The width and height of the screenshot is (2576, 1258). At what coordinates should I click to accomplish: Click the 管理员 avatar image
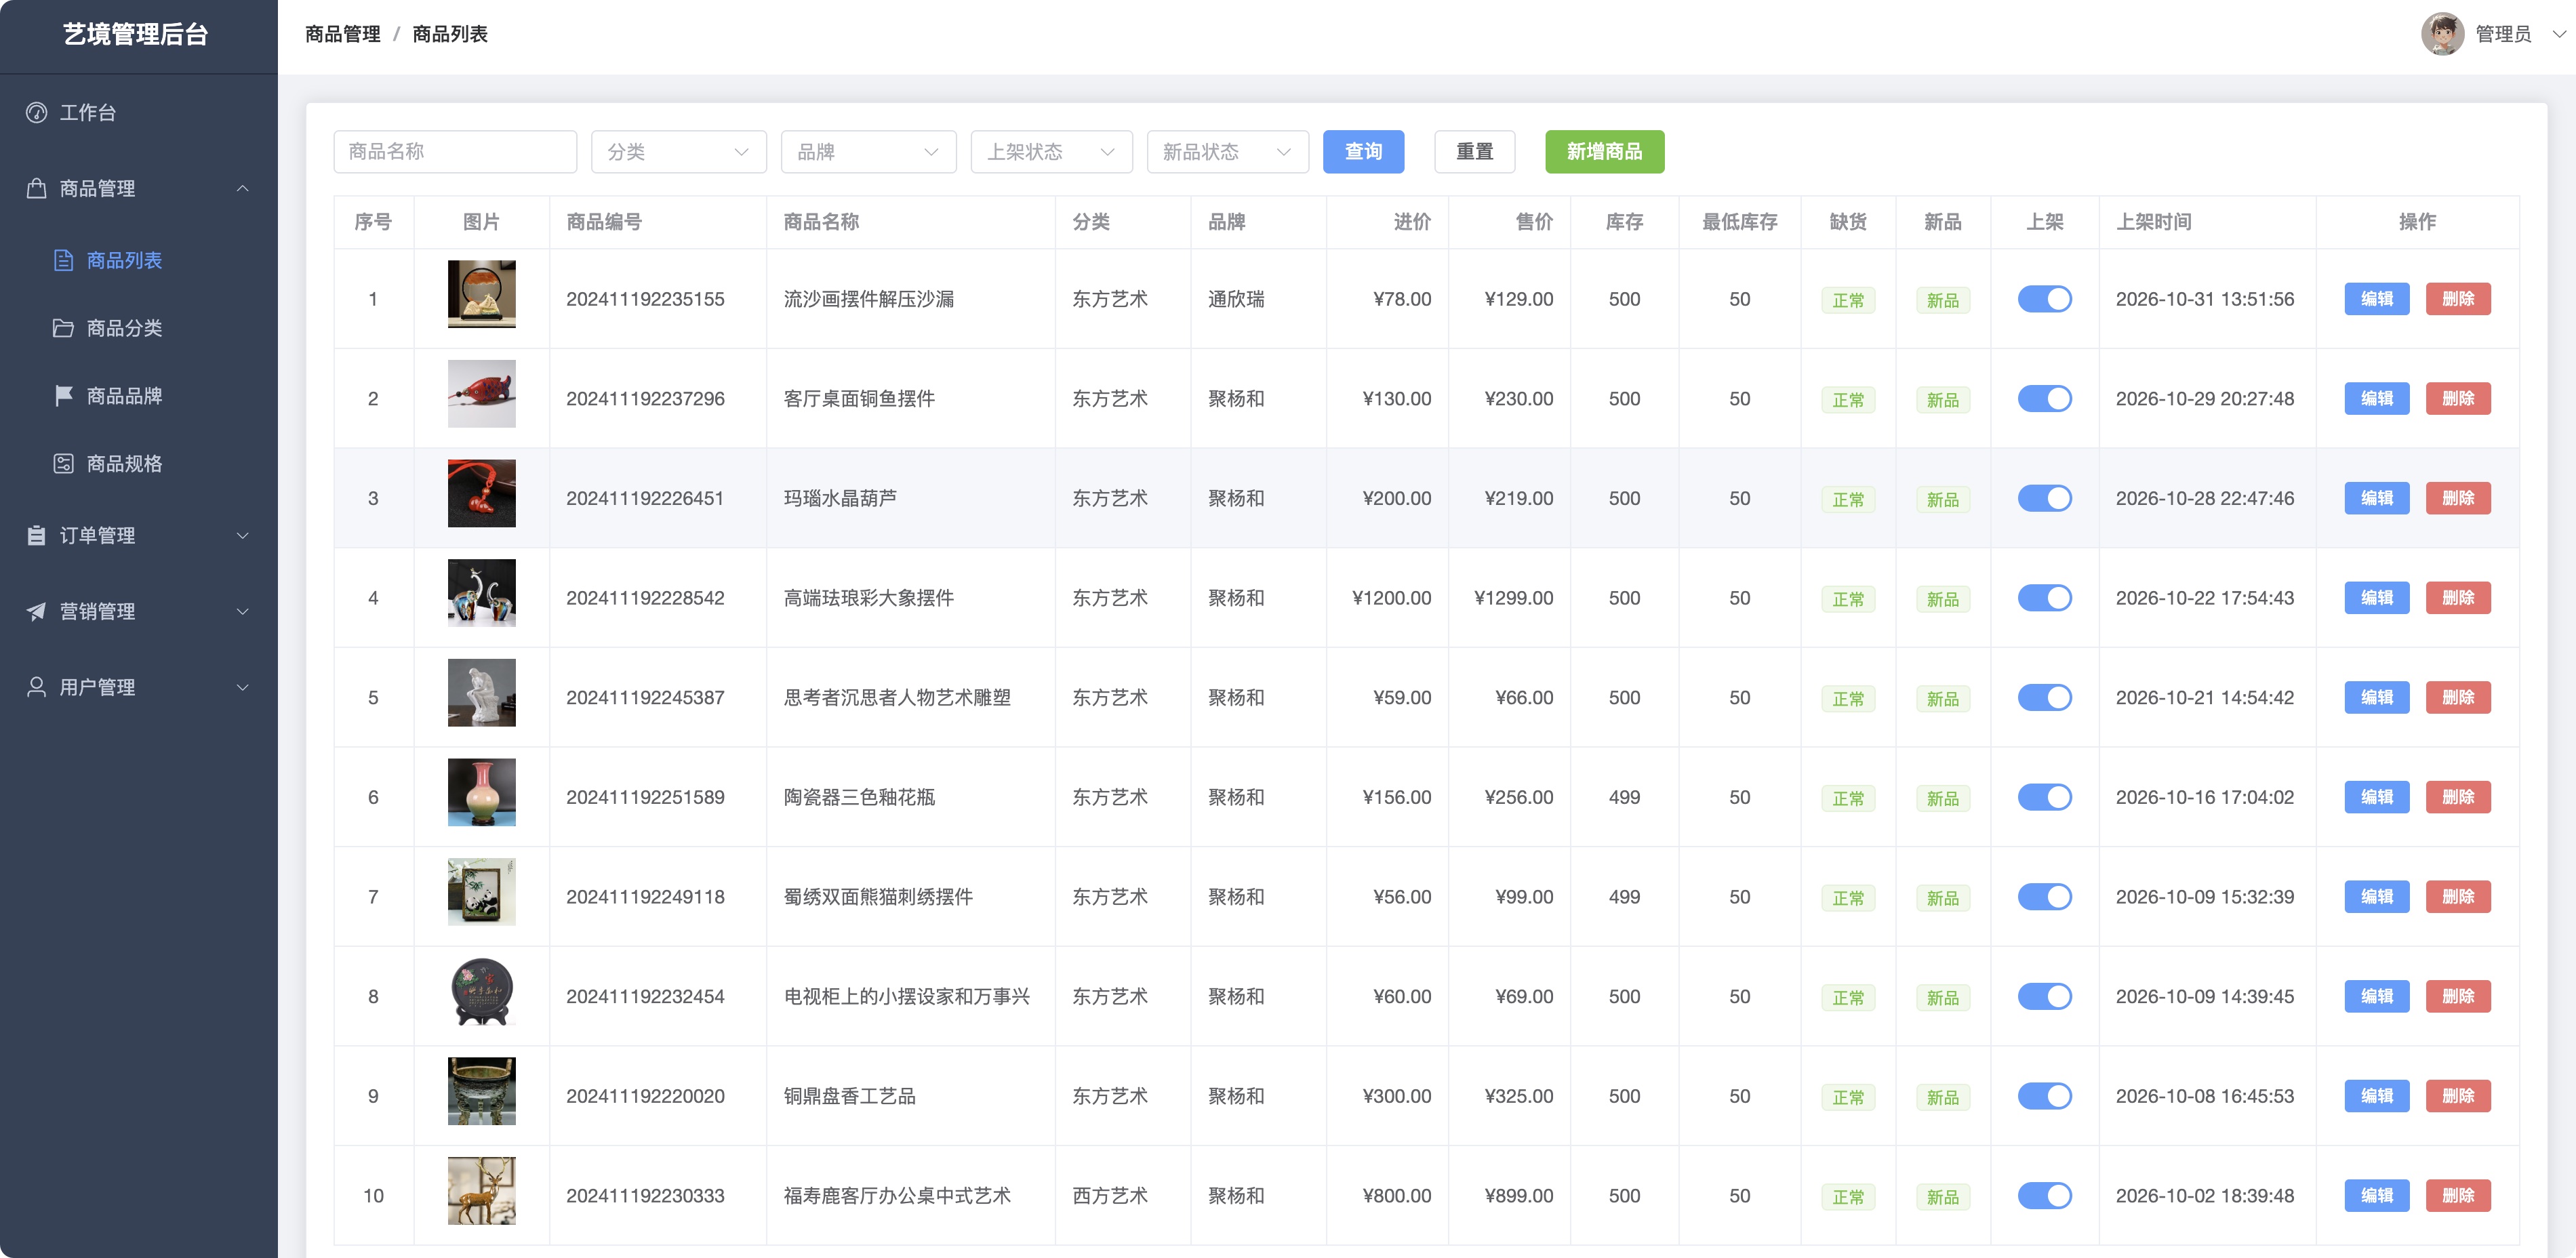[x=2442, y=34]
